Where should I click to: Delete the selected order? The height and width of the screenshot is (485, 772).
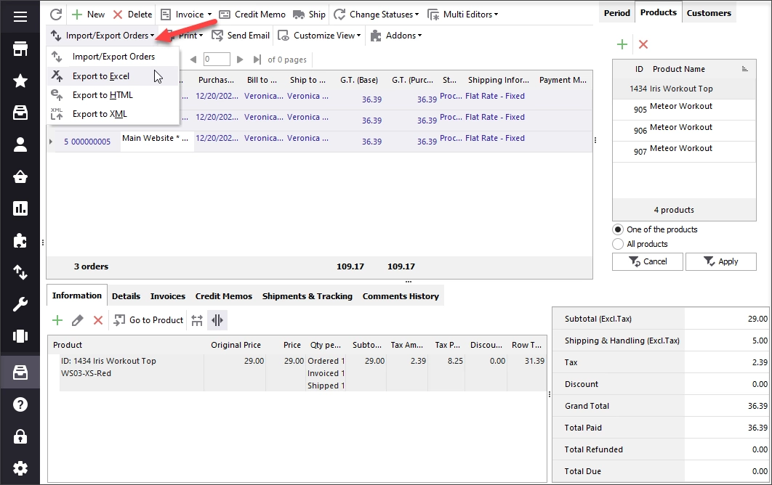point(132,15)
